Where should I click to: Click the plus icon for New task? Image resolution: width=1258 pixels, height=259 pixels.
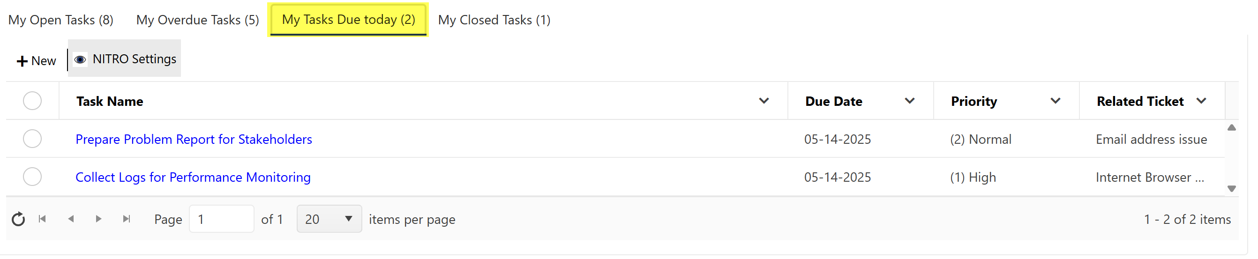[22, 61]
